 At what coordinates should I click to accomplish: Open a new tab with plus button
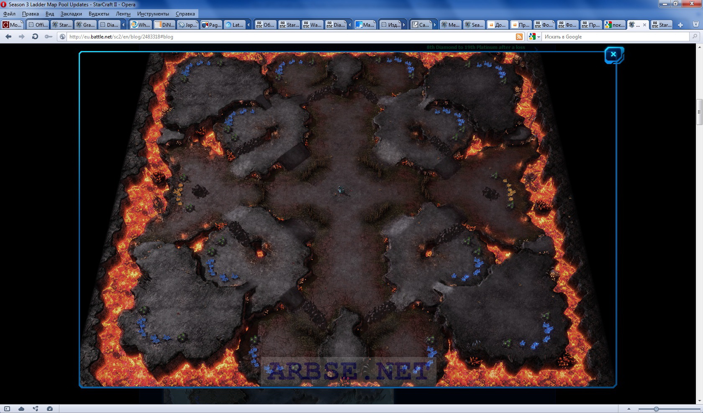[x=680, y=25]
